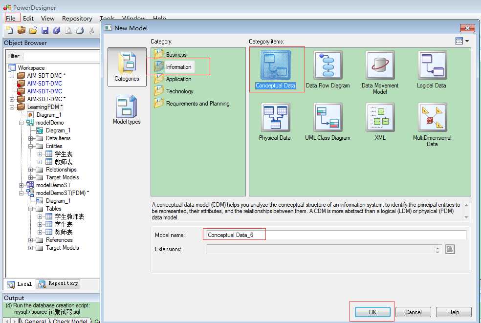Collapse the Entities folder
Image resolution: width=481 pixels, height=323 pixels.
pyautogui.click(x=30, y=146)
